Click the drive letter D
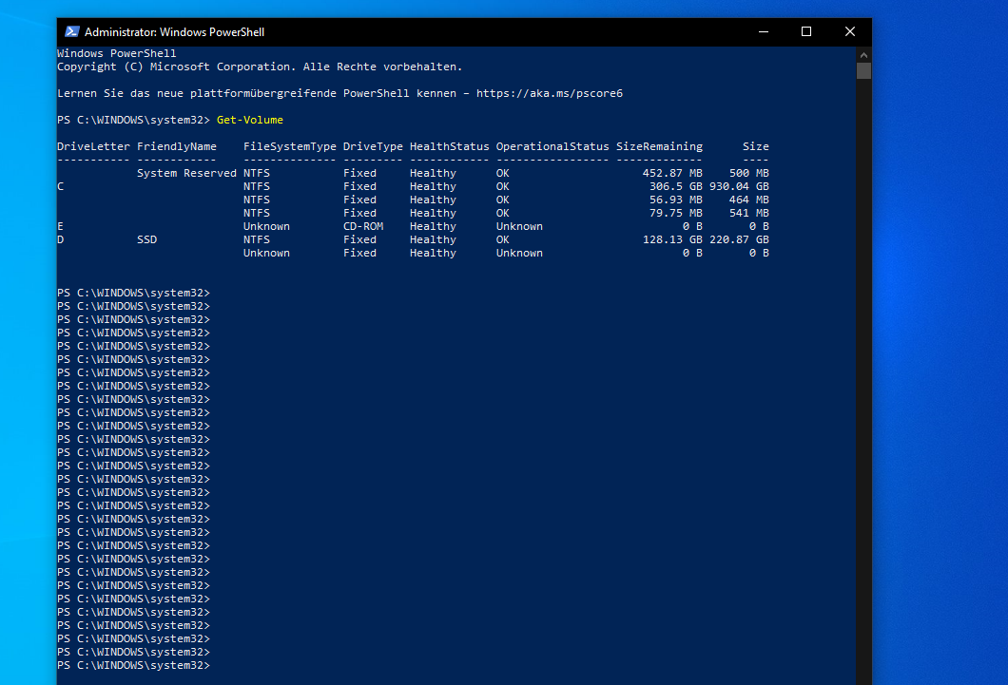This screenshot has height=685, width=1008. point(61,239)
